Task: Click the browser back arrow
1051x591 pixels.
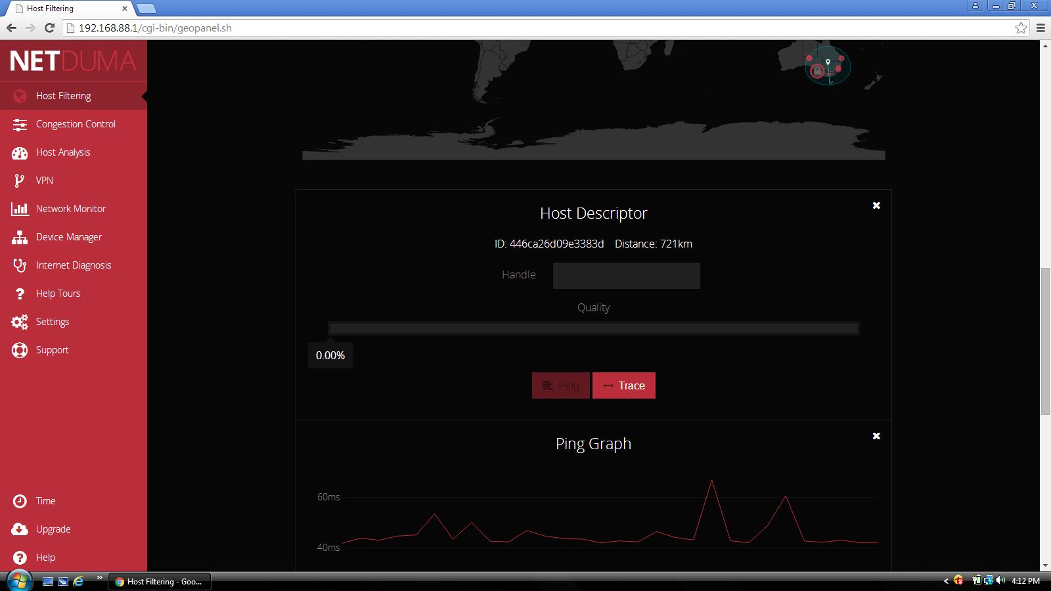Action: click(x=11, y=28)
